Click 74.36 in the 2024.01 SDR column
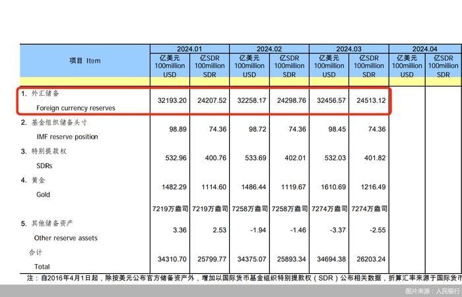The width and height of the screenshot is (462, 297). click(x=218, y=129)
